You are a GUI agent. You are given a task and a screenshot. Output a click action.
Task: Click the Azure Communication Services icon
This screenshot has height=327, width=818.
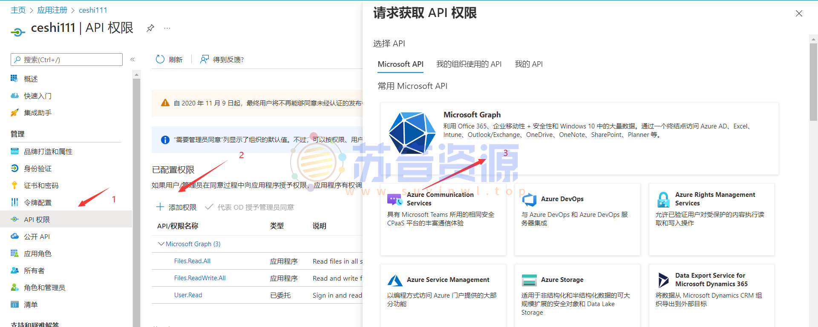pyautogui.click(x=395, y=199)
